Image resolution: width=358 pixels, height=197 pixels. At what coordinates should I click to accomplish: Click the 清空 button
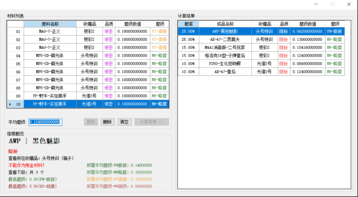click(x=125, y=122)
